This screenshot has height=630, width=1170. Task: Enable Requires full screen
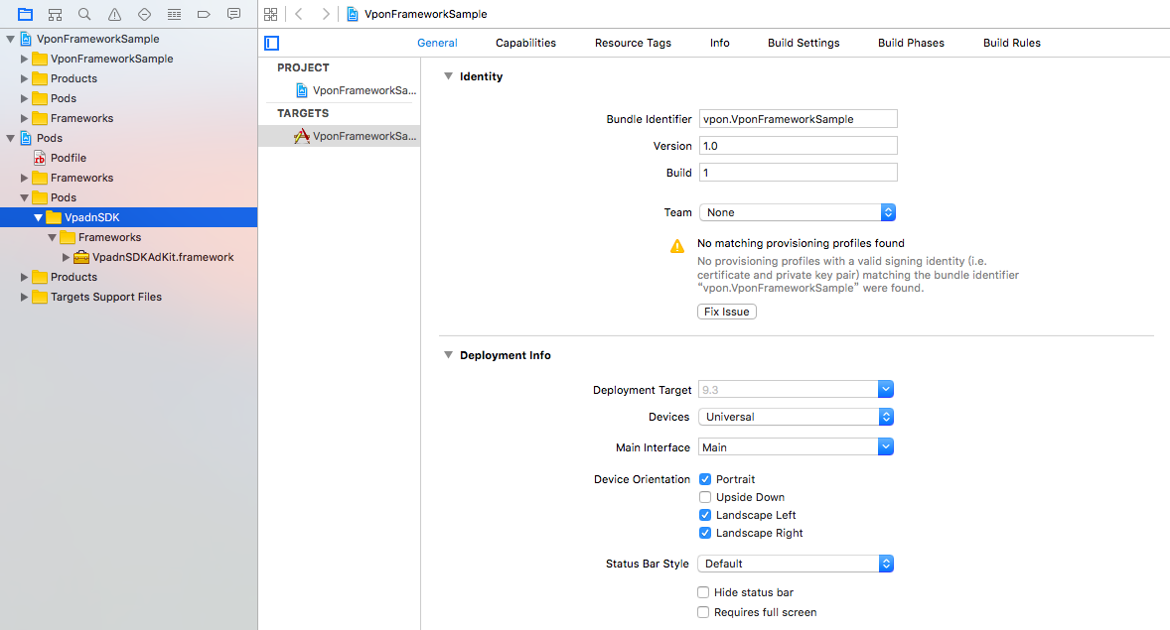(703, 612)
